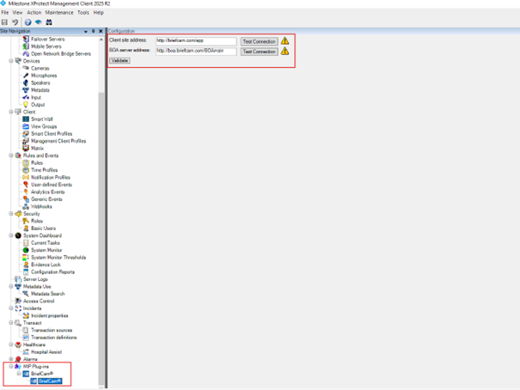Collapse the Transact tree node

click(11, 323)
